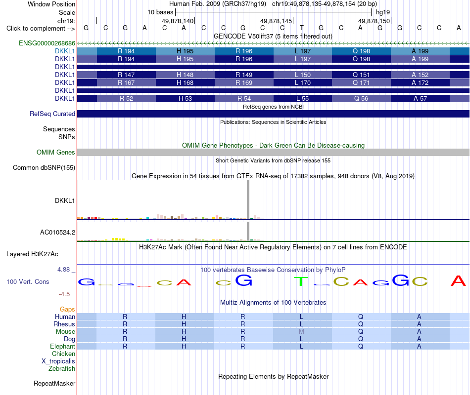Click the Elephant species alignment label

pyautogui.click(x=62, y=346)
